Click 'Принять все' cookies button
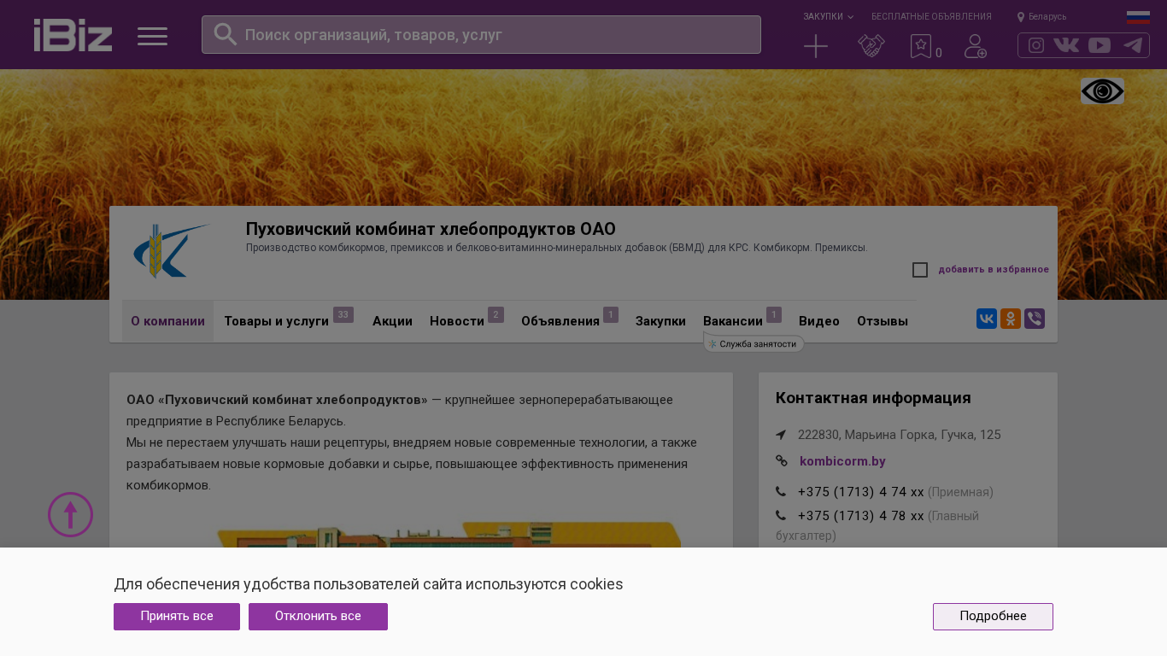 click(x=177, y=617)
